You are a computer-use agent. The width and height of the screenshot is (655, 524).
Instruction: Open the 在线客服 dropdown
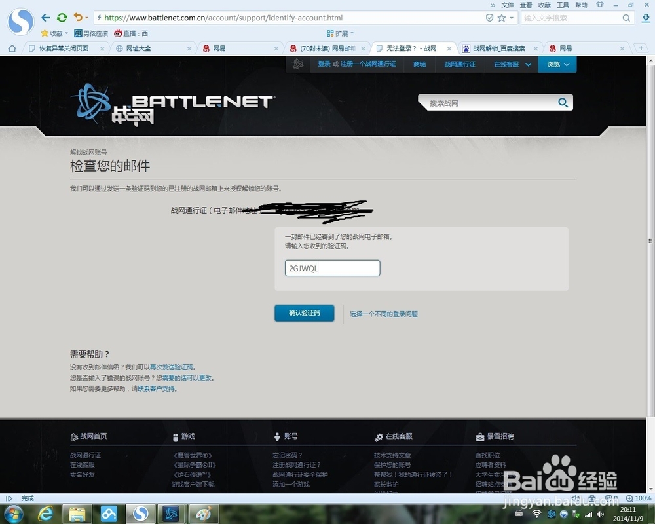point(513,64)
